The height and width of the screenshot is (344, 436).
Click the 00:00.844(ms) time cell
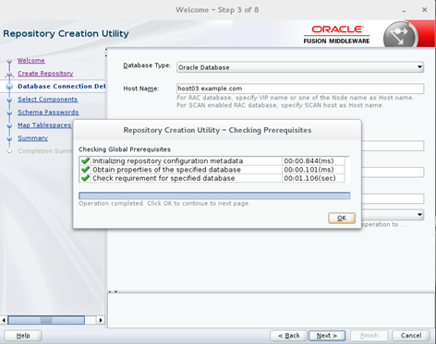313,160
